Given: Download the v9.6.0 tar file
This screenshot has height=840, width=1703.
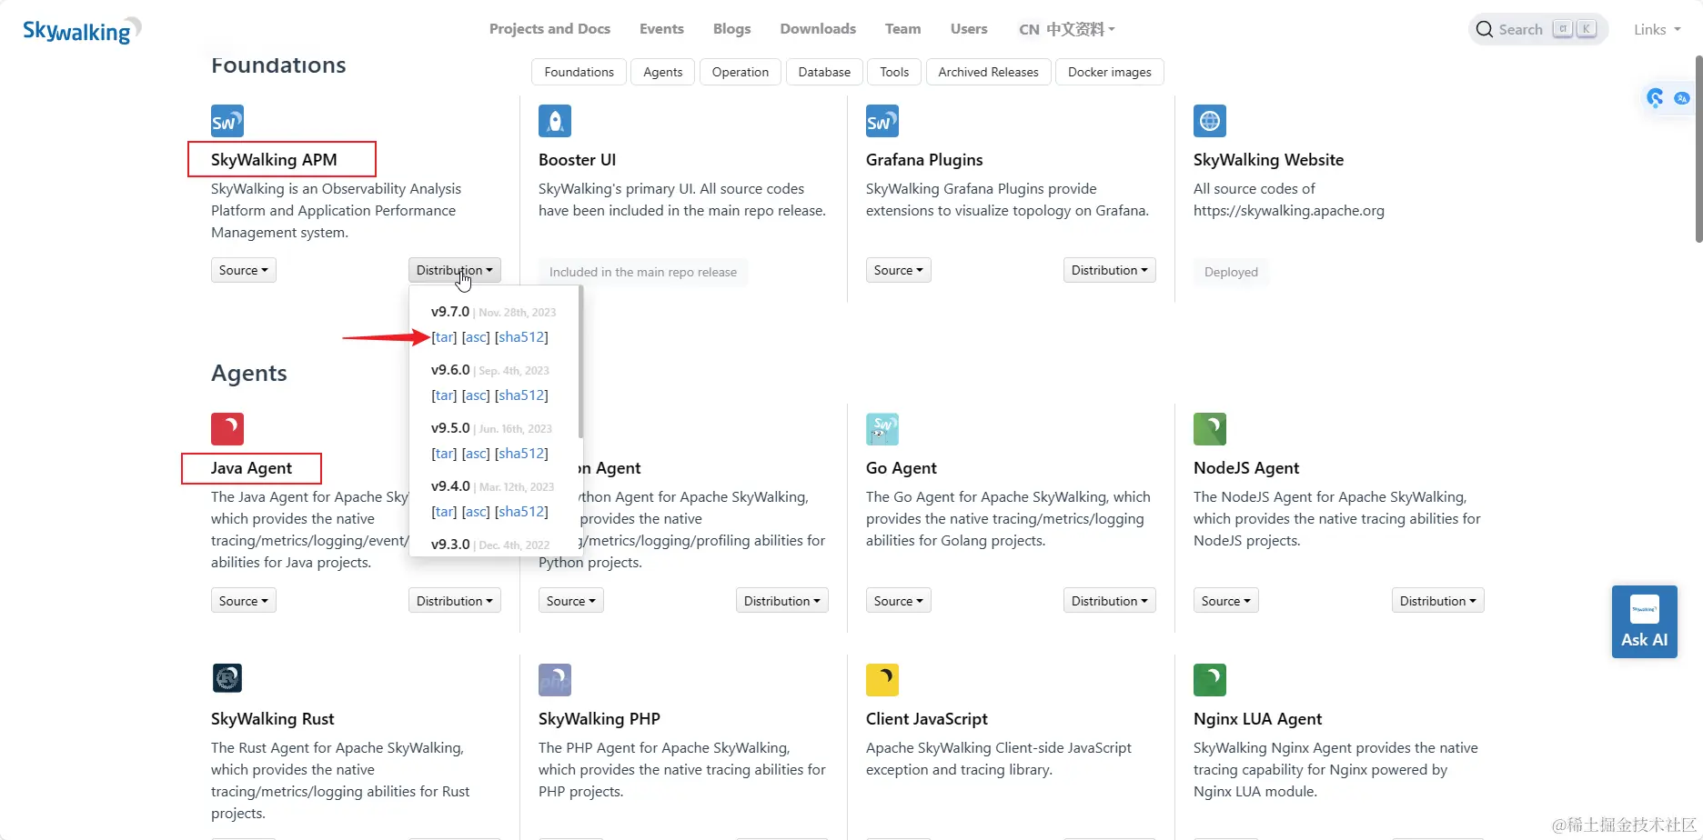Looking at the screenshot, I should point(444,395).
